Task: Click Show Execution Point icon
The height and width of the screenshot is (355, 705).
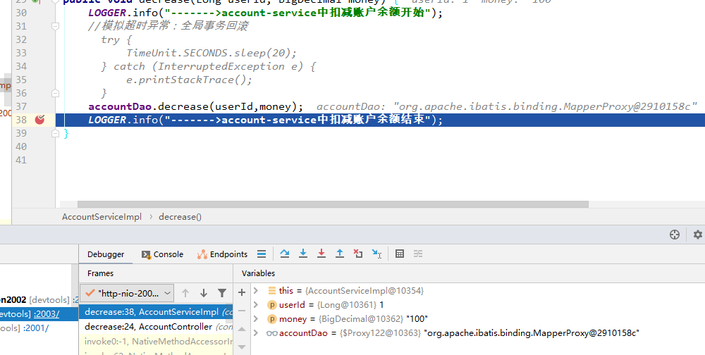Action: click(x=262, y=254)
